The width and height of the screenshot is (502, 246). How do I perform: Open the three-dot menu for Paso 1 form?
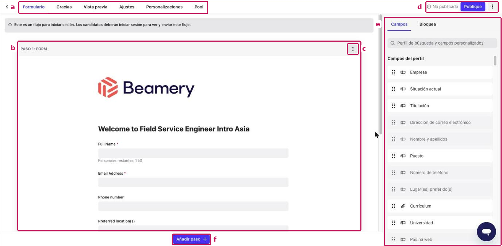[353, 49]
